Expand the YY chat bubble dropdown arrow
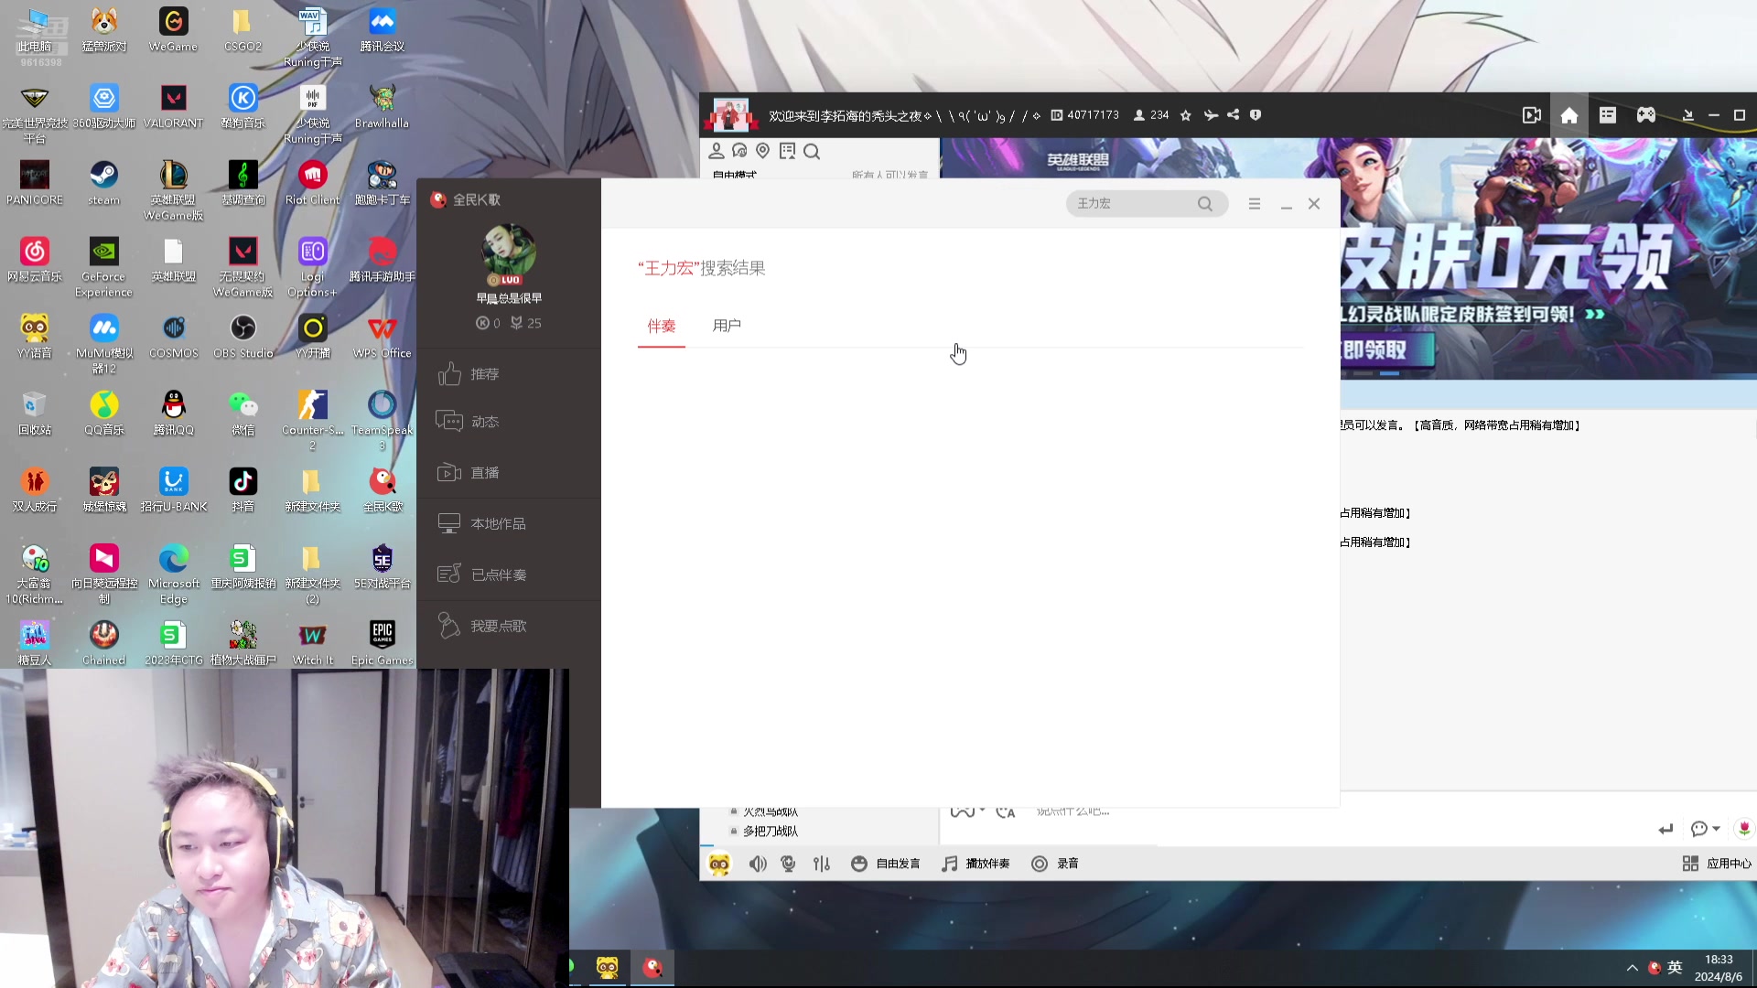The height and width of the screenshot is (988, 1757). pyautogui.click(x=1717, y=829)
